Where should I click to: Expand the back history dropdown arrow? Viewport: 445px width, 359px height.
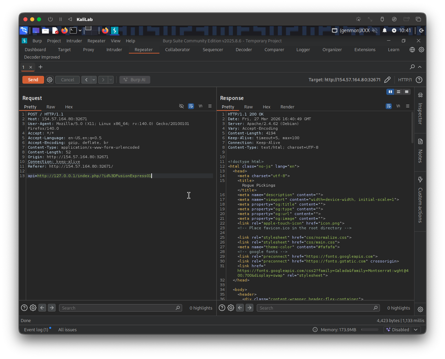(94, 80)
